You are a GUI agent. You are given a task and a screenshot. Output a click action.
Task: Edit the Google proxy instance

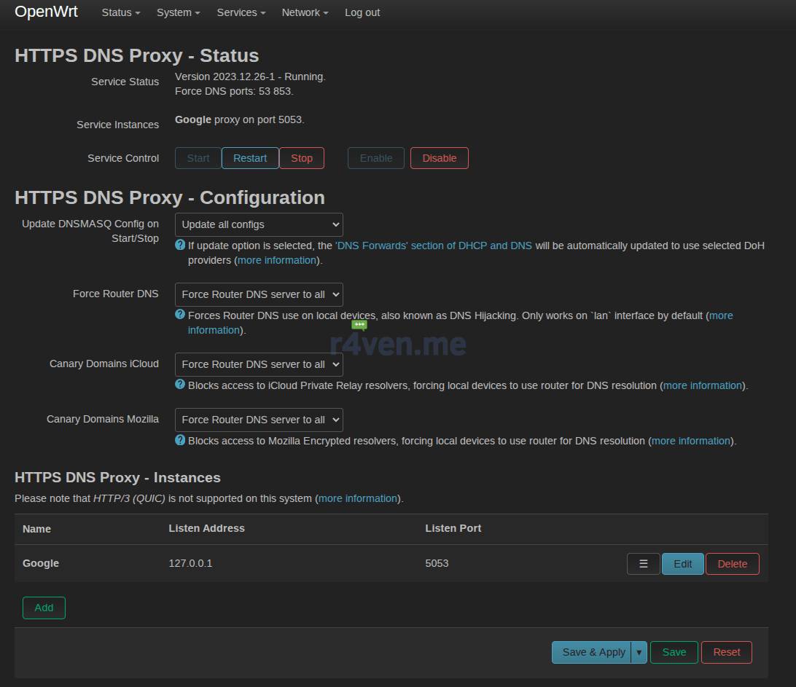coord(682,564)
